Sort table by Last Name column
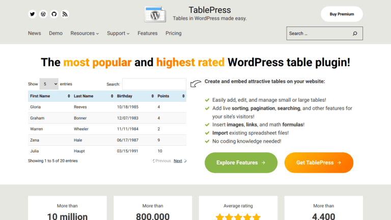Image resolution: width=391 pixels, height=220 pixels. click(93, 96)
